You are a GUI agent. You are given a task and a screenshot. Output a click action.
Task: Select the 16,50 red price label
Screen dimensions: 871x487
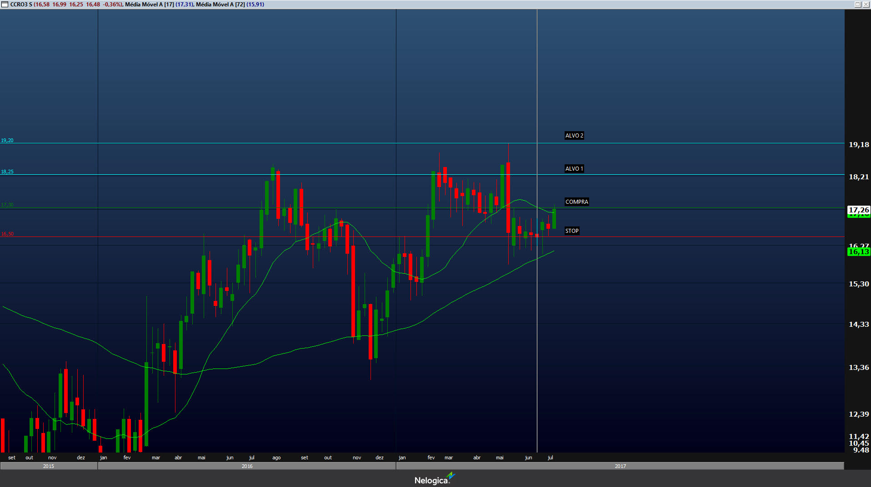pyautogui.click(x=7, y=234)
